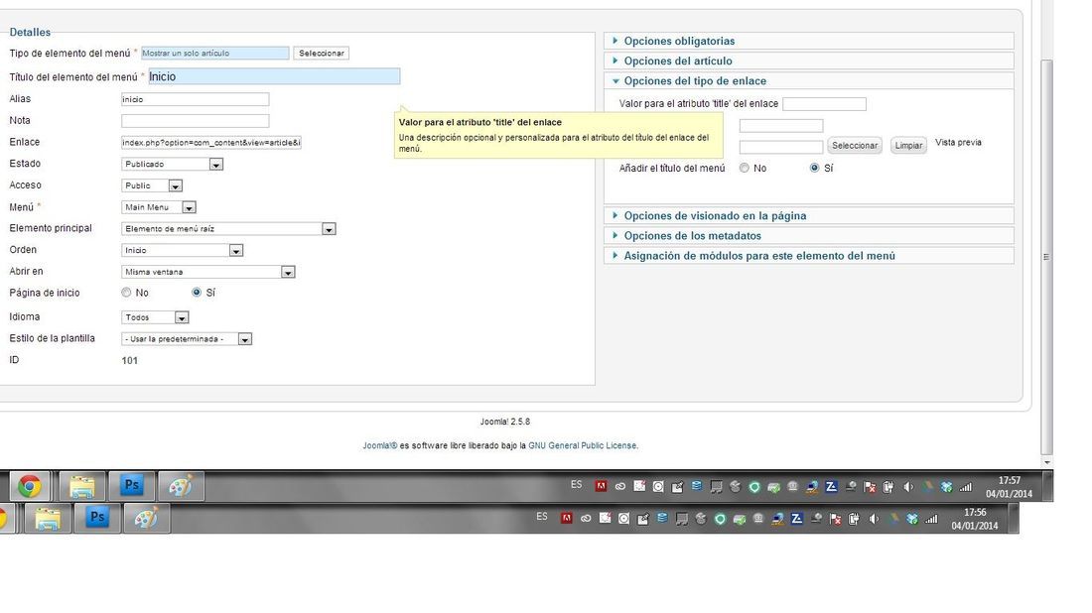Click blue ZoneAlarm Z icon, upper taskbar
1092x613 pixels.
tap(831, 486)
